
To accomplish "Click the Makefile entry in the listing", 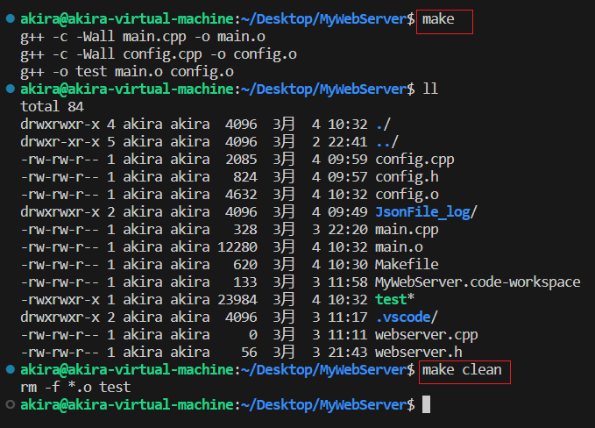I will (407, 265).
